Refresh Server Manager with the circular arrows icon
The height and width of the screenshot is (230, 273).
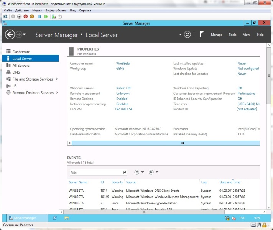(x=187, y=34)
